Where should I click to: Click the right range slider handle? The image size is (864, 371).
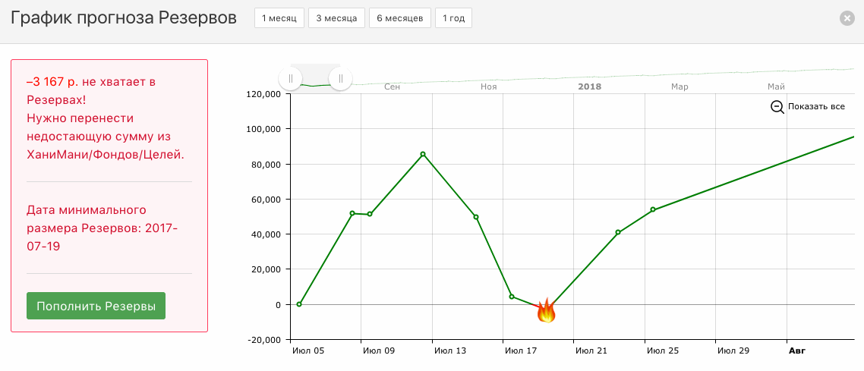tap(340, 78)
